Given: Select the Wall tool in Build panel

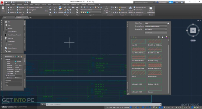Looking at the screenshot, I should 10,7.
